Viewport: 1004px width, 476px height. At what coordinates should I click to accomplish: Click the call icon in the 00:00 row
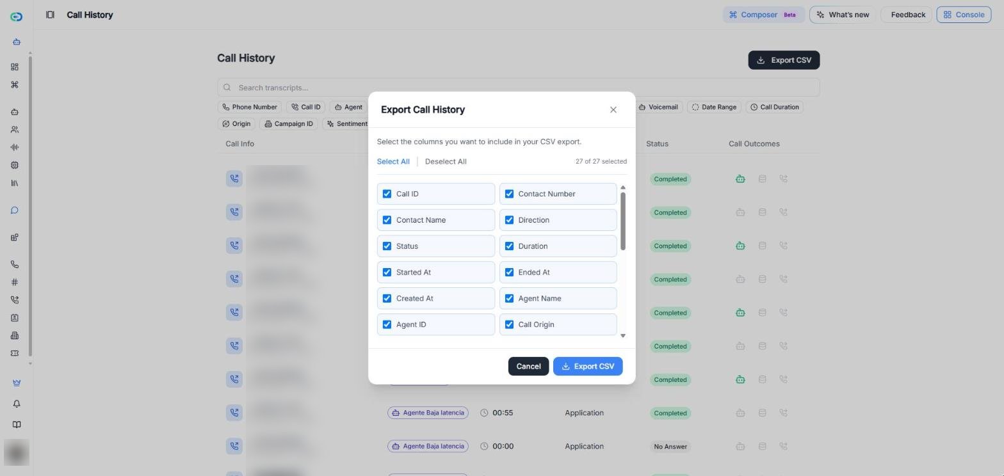coord(234,446)
